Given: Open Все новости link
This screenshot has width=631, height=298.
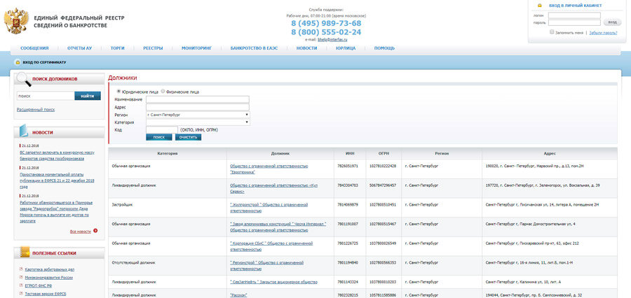Looking at the screenshot, I should pos(81,232).
